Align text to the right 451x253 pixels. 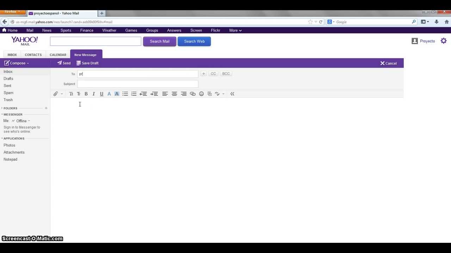(x=184, y=94)
